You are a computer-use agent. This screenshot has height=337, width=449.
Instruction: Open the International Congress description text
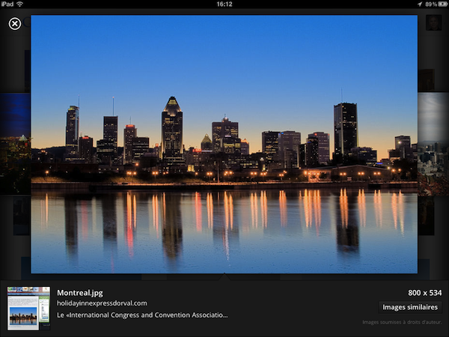click(x=142, y=315)
